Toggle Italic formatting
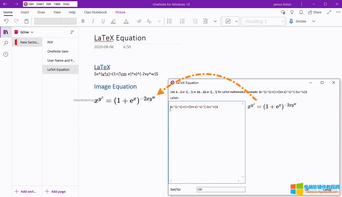 click(x=93, y=21)
